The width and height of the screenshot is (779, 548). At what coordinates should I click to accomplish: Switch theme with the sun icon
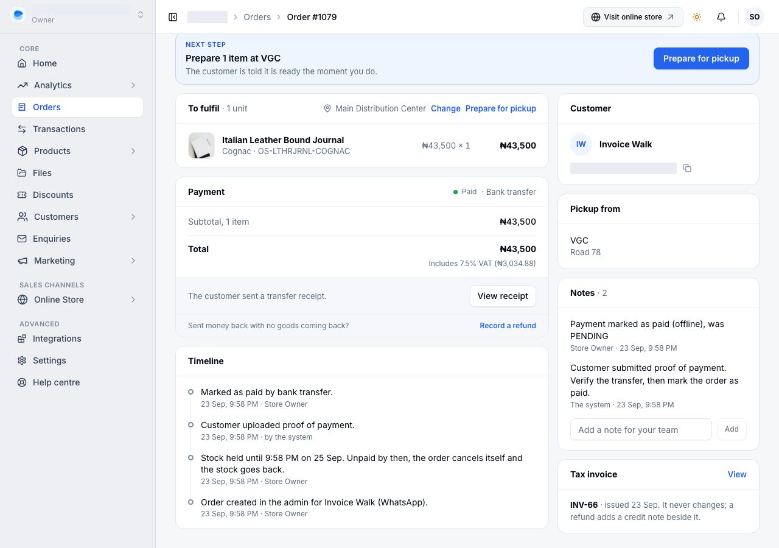click(697, 17)
